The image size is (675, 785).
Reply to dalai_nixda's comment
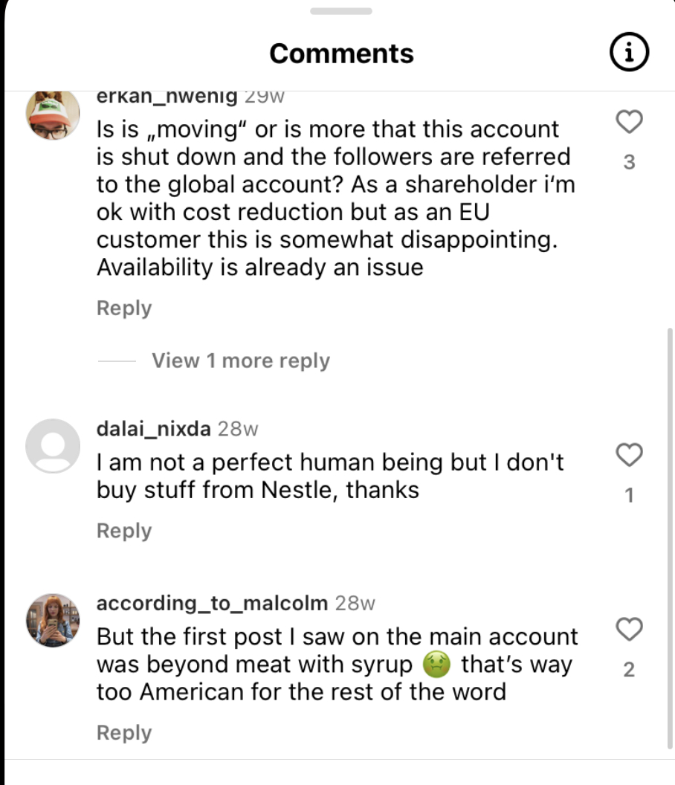pyautogui.click(x=124, y=531)
